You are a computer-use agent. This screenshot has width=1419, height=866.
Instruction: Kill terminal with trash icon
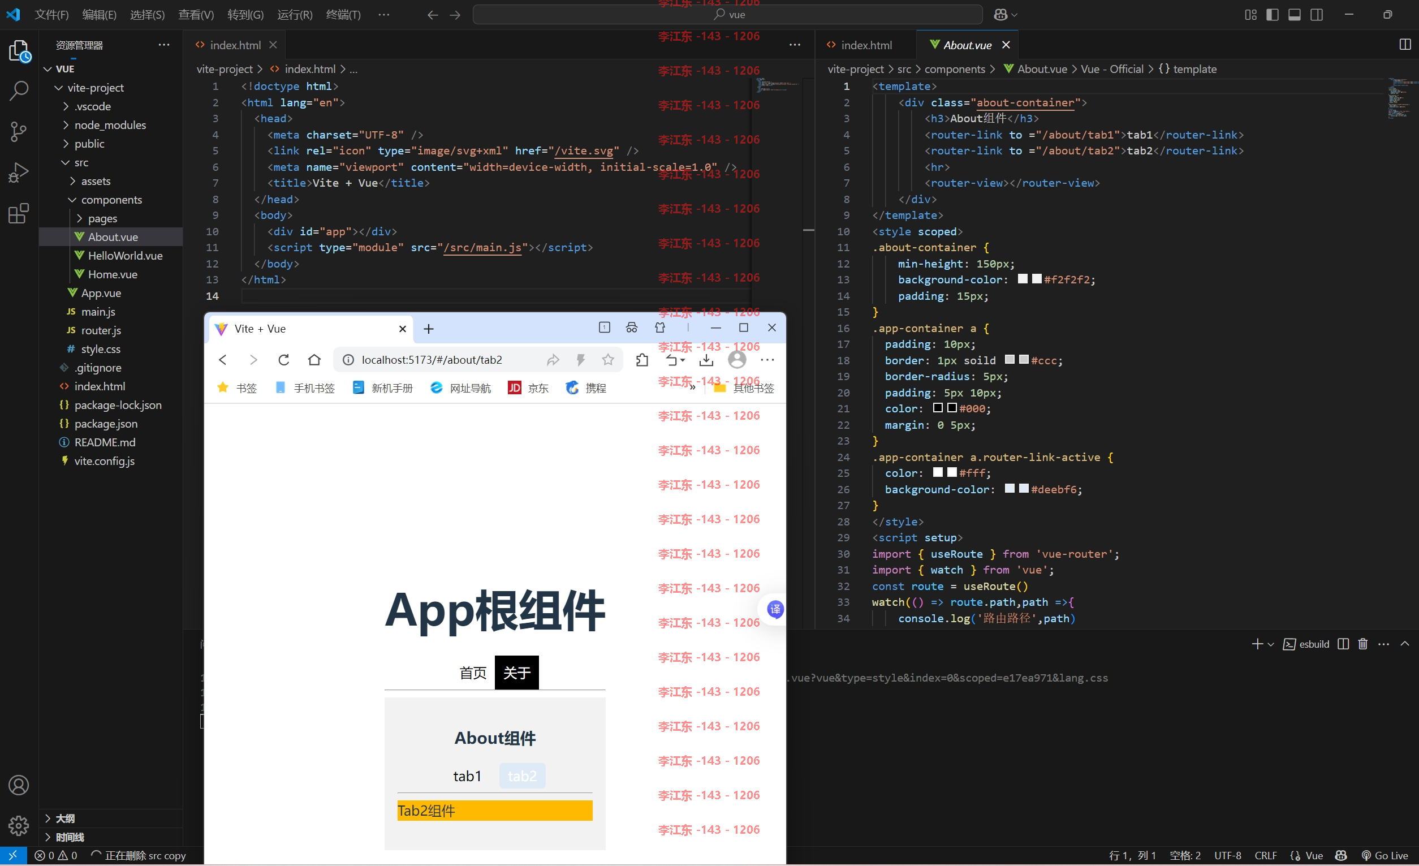[x=1362, y=644]
